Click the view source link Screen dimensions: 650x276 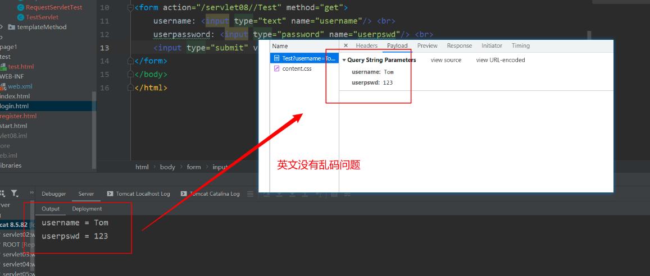(x=446, y=60)
